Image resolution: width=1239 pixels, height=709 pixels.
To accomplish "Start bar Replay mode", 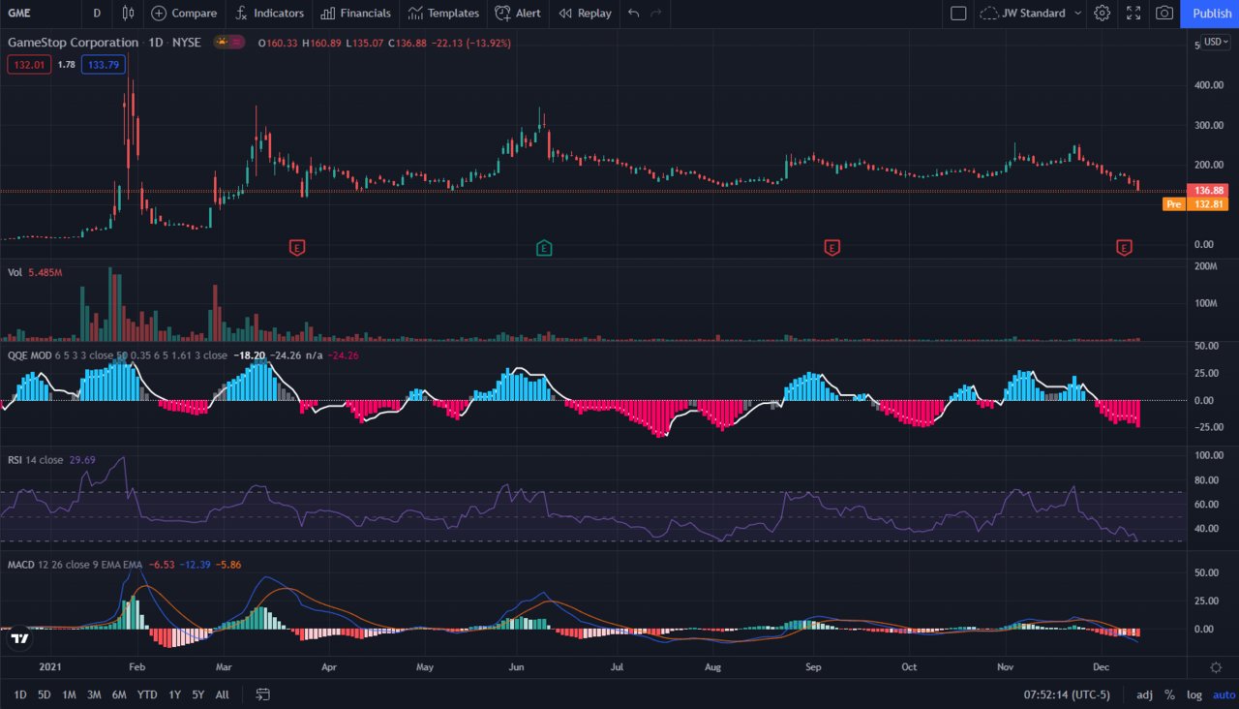I will [585, 14].
